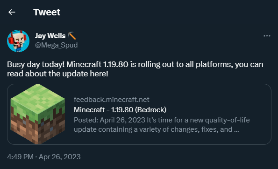The image size is (278, 169).
Task: Click the word platforms in the tweet text
Action: (x=214, y=65)
